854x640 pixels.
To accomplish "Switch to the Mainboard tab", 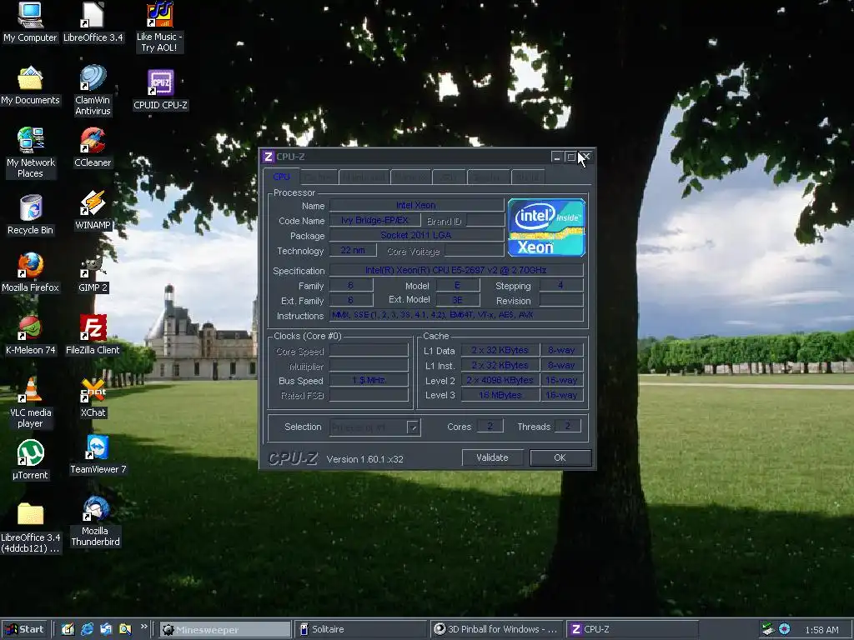I will [x=364, y=177].
